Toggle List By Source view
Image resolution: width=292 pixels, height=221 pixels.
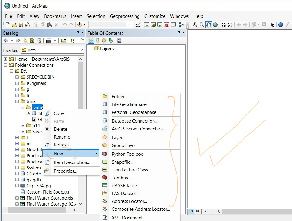[98, 40]
